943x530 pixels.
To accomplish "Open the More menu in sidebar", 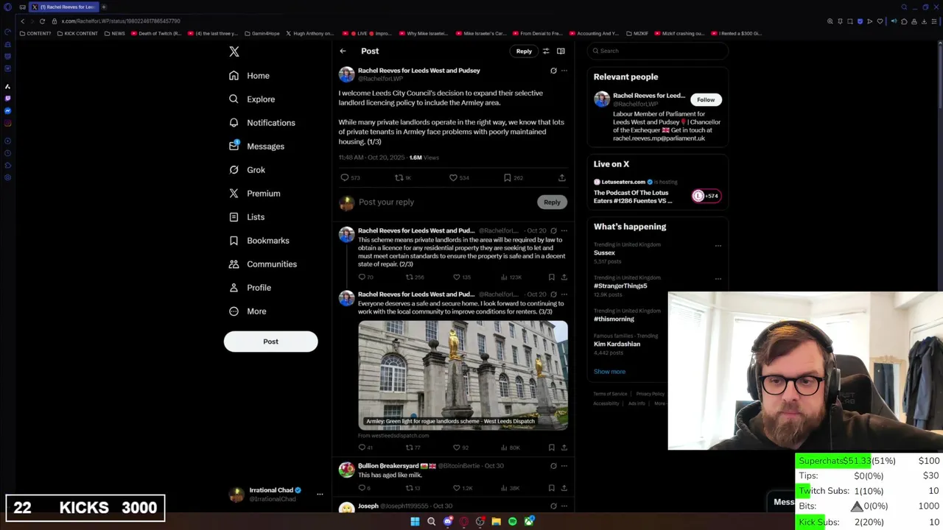I will (x=248, y=311).
